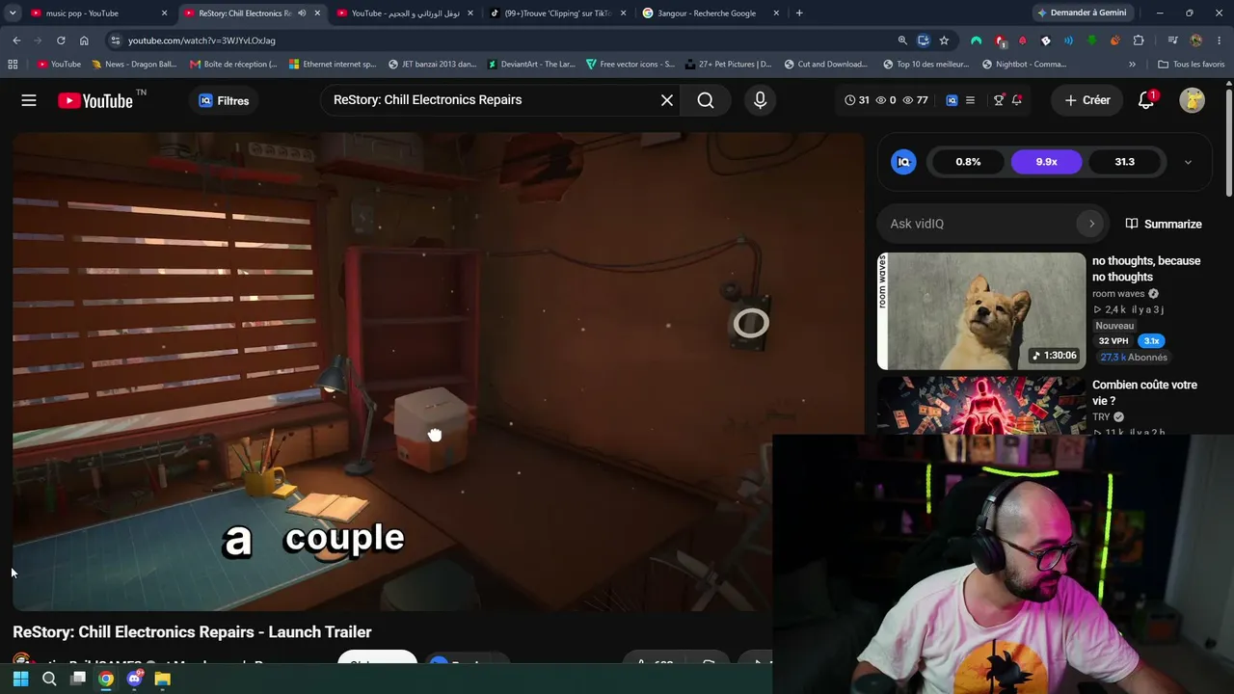Open 'no thoughts, because no thoughts' video title
Screen dimensions: 1234x694
point(1146,269)
